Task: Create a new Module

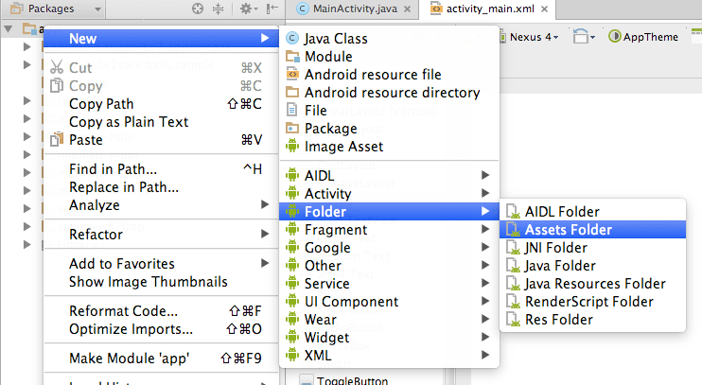Action: pyautogui.click(x=389, y=57)
